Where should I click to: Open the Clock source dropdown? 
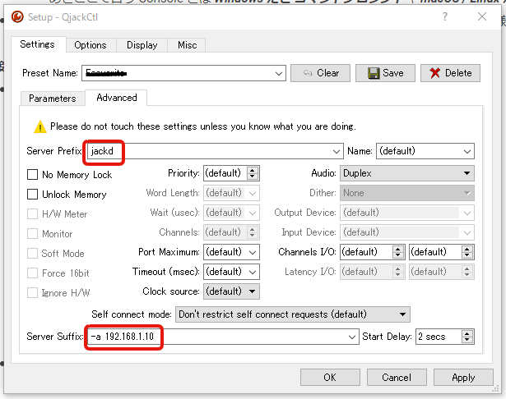coord(231,291)
